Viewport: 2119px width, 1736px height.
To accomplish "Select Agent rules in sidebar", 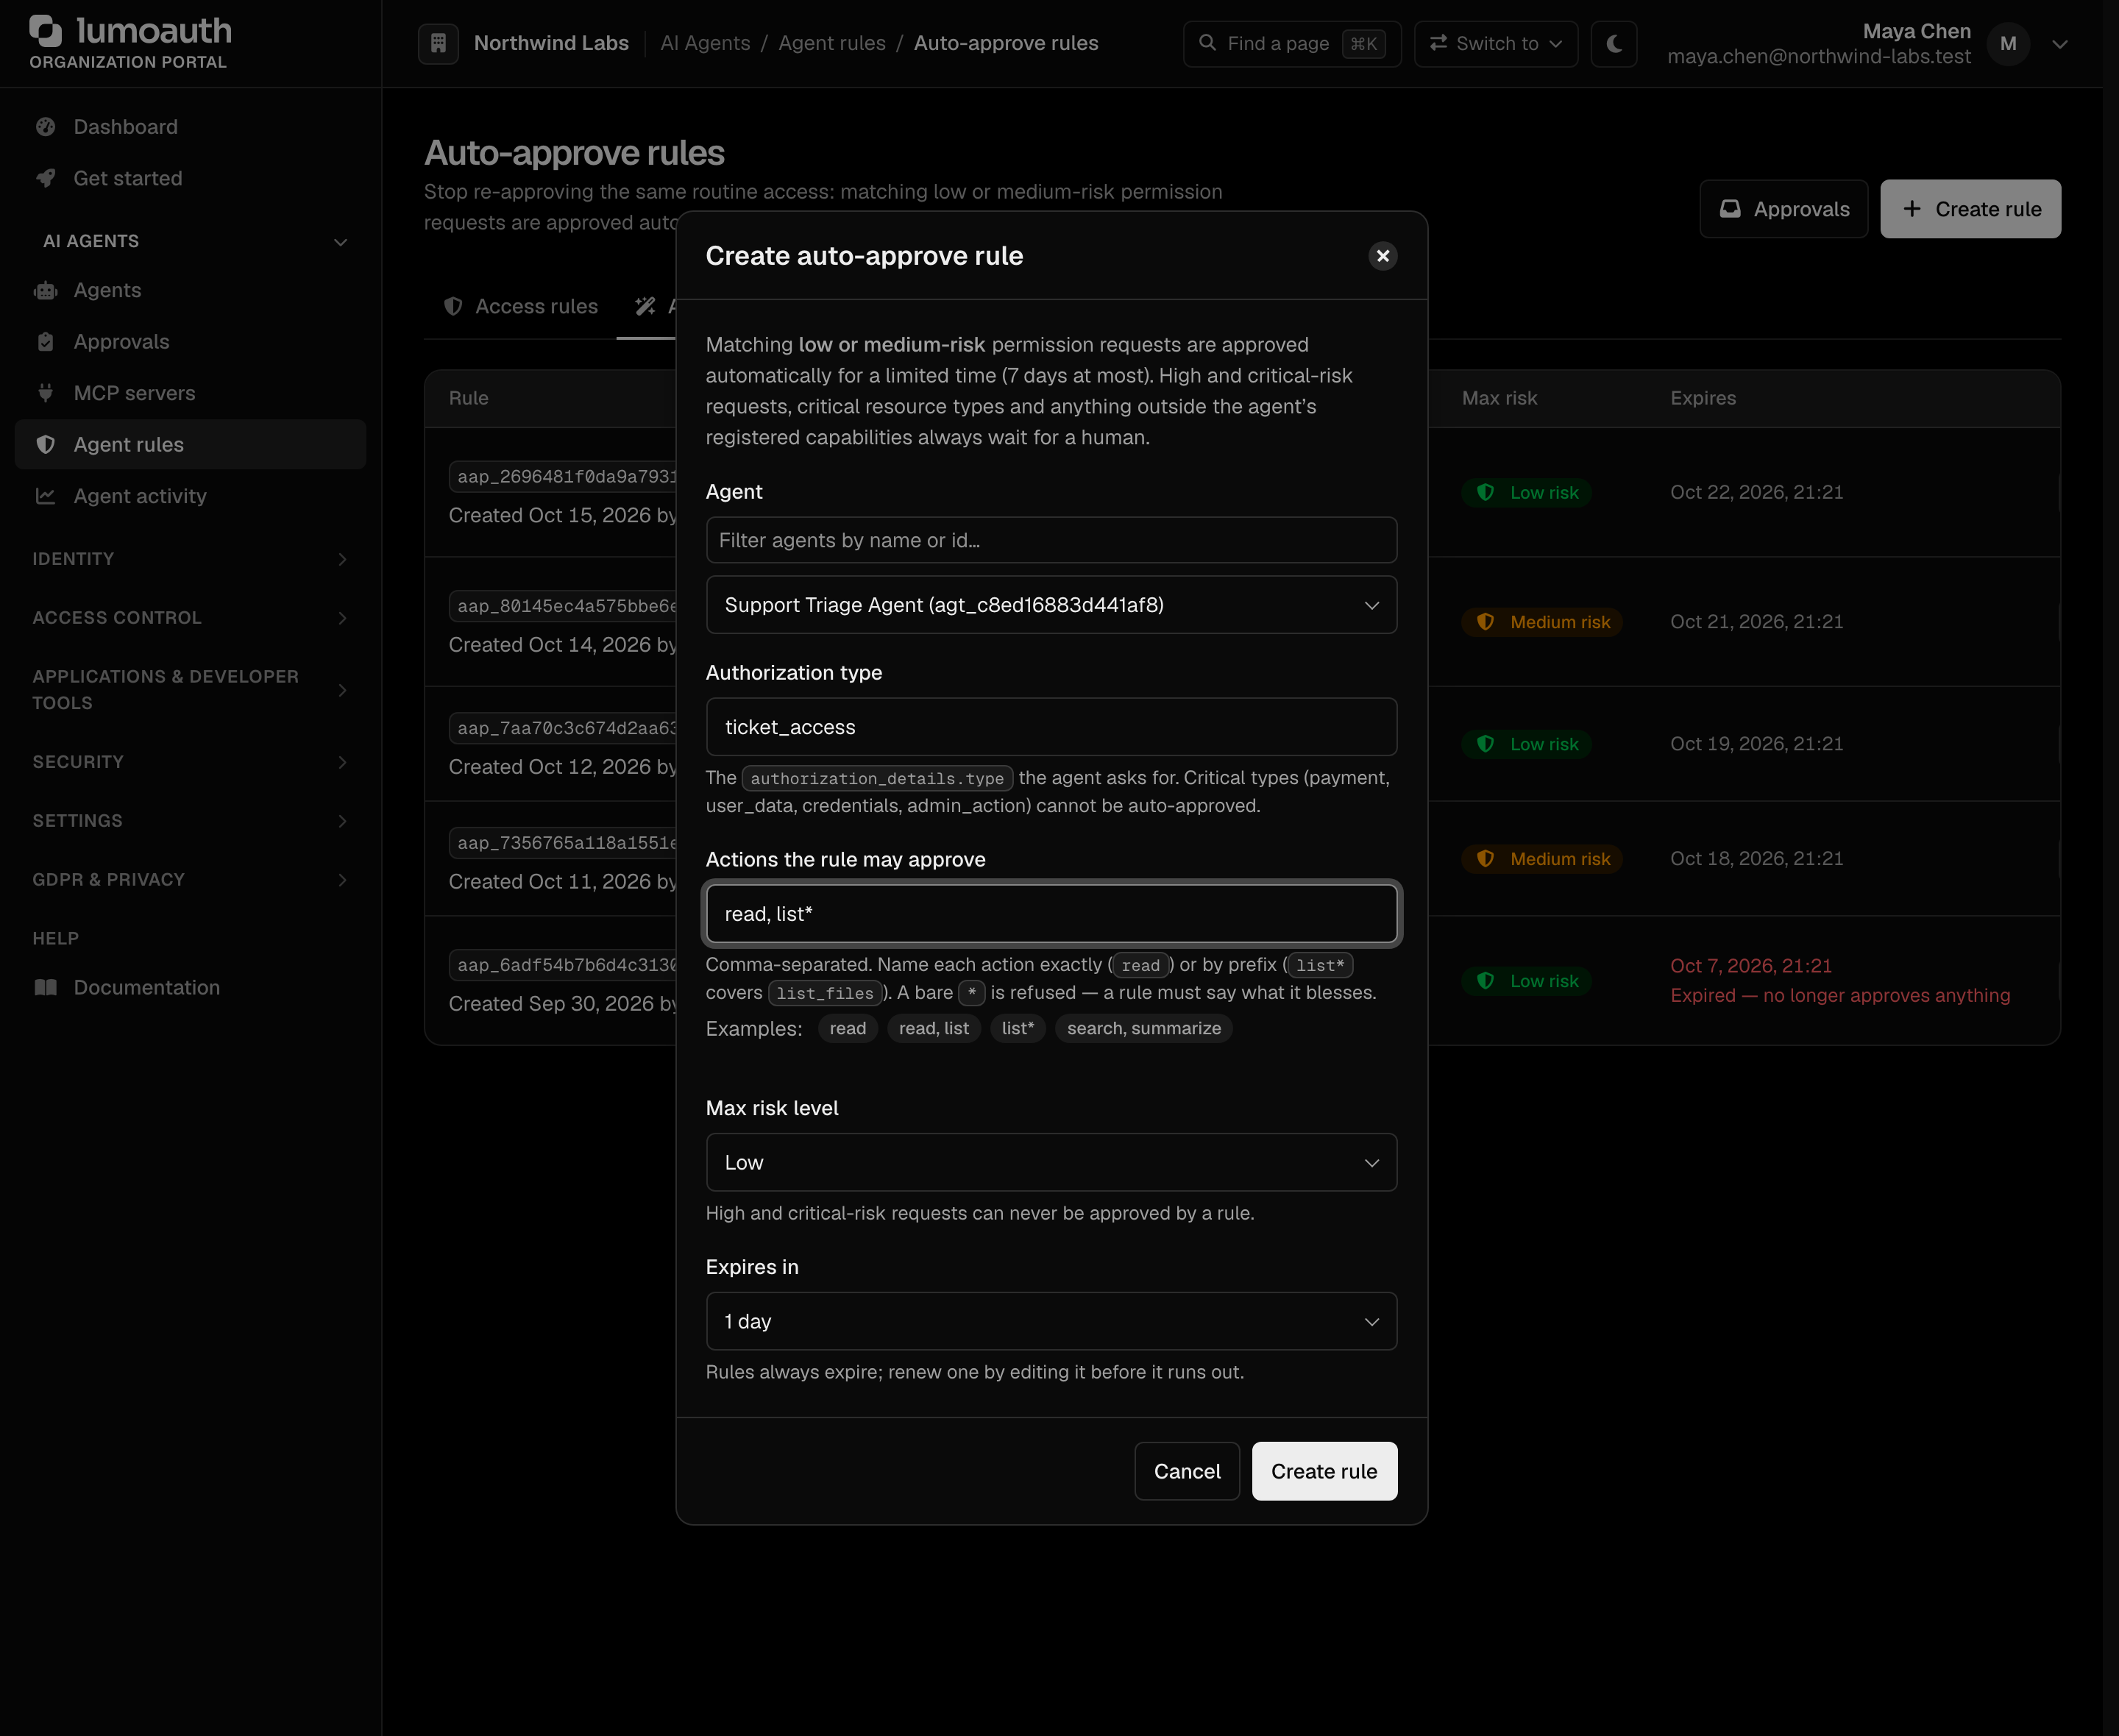I will [190, 445].
